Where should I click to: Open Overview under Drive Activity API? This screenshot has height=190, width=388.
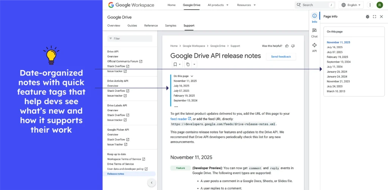(x=113, y=86)
